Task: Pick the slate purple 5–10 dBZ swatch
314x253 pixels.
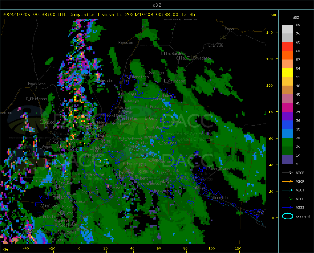Action: click(x=287, y=160)
